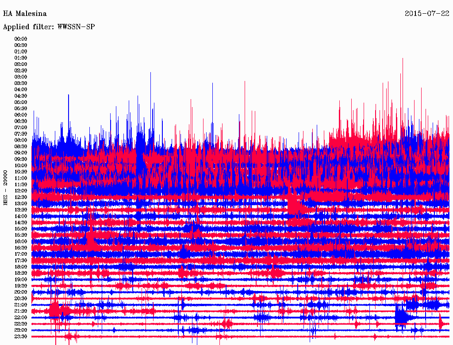453x345 pixels.
Task: Select the 00:00 time label
Action: [21, 39]
